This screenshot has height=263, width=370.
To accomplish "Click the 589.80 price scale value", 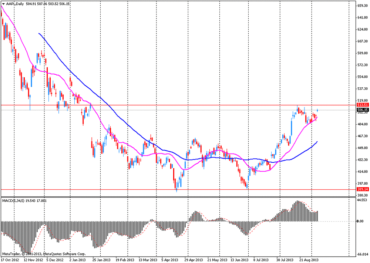I will 363,53.
